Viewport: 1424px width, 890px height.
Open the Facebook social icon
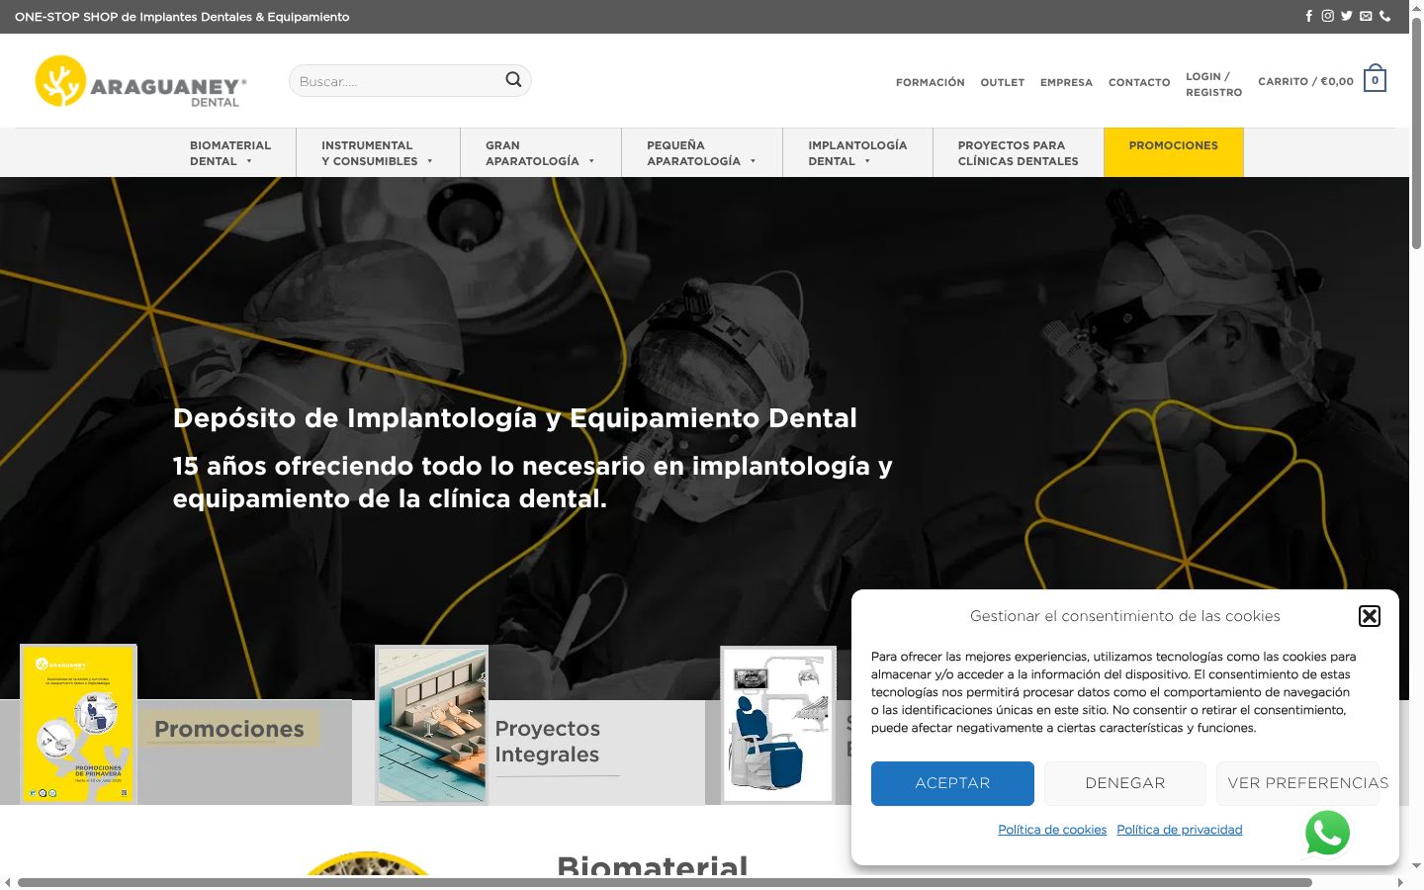click(1309, 16)
